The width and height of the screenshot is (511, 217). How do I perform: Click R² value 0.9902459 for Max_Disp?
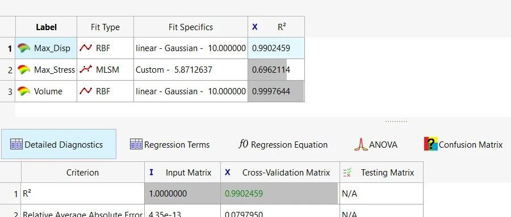click(x=276, y=48)
